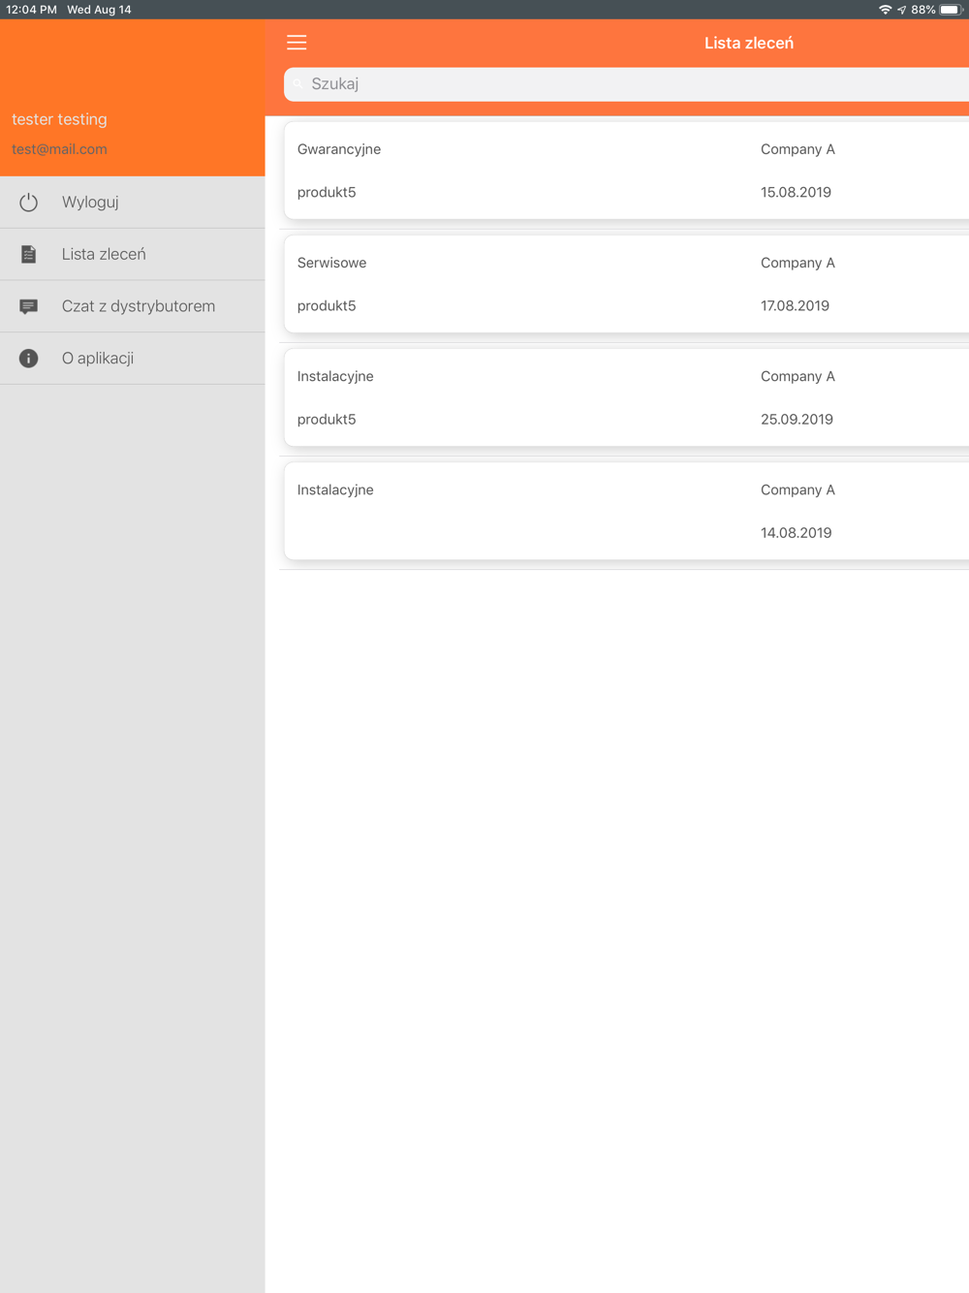This screenshot has height=1293, width=969.
Task: Click the power icon beside Wyloguj
Action: point(29,203)
